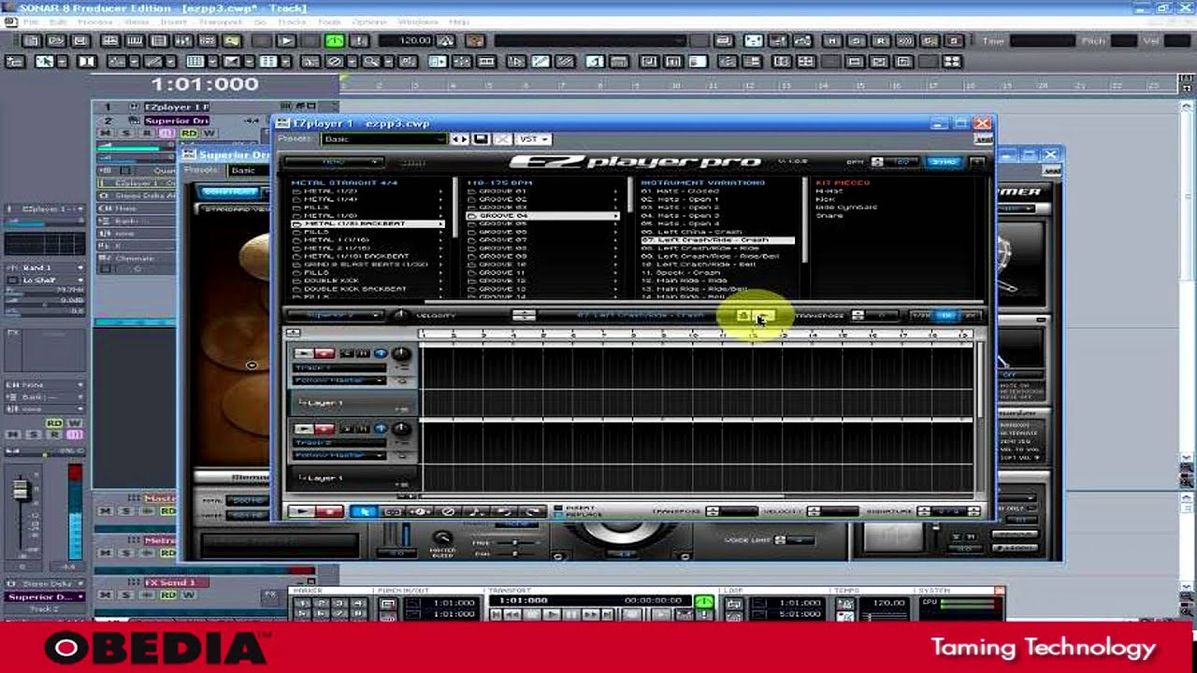This screenshot has width=1197, height=673.
Task: Select the Replace mode option
Action: click(x=578, y=515)
